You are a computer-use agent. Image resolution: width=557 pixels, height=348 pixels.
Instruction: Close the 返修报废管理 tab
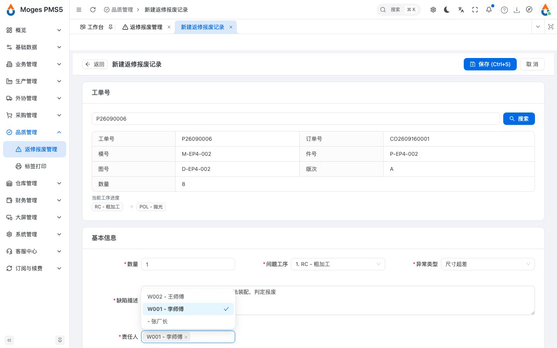click(x=169, y=27)
